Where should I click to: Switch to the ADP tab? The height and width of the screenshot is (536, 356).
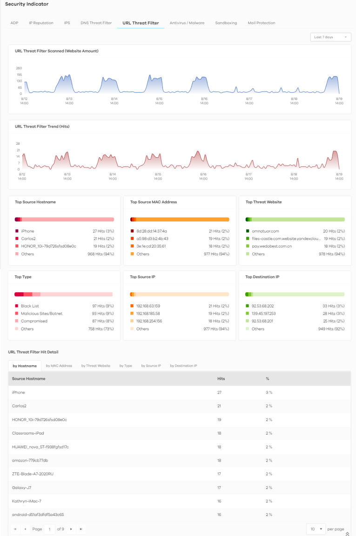pyautogui.click(x=14, y=23)
